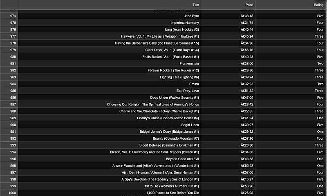327x196 pixels.
Task: Select price Â£22.85
Action: point(228,111)
